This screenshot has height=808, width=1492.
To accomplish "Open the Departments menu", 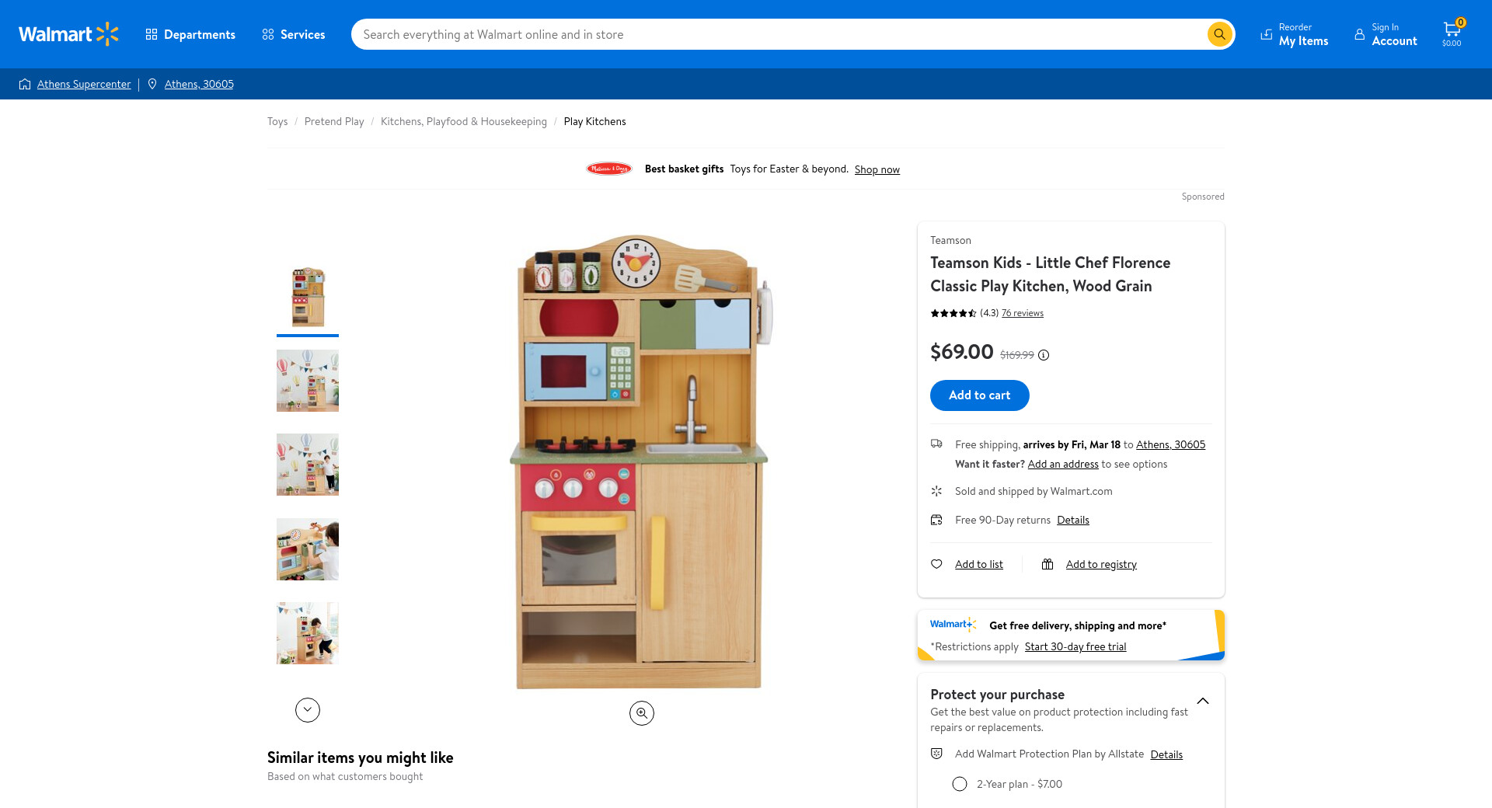I will click(190, 34).
